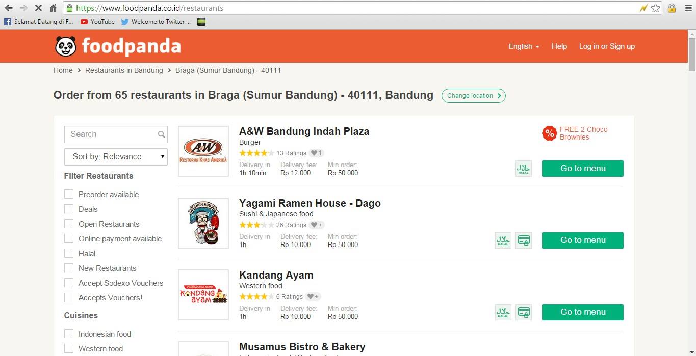The image size is (696, 356).
Task: Enable the New Restaurants filter
Action: 69,268
